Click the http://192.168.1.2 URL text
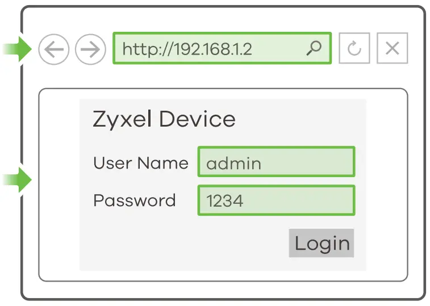 pos(187,49)
